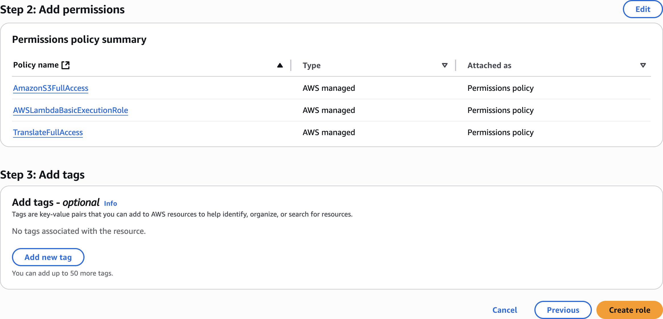Open the AWSLambdaBasicExecutionRole policy link
Image resolution: width=663 pixels, height=319 pixels.
pos(71,110)
